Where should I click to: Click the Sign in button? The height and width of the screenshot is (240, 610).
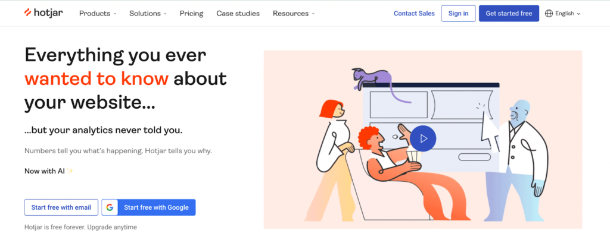pyautogui.click(x=458, y=14)
